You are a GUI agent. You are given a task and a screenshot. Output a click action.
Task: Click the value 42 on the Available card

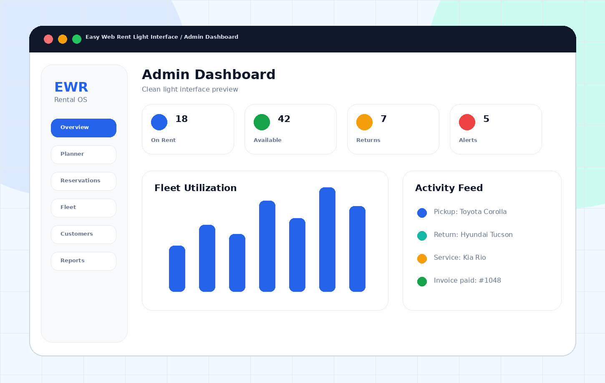tap(284, 119)
